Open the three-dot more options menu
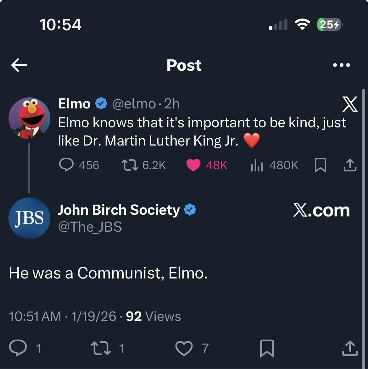Image resolution: width=368 pixels, height=369 pixels. [x=341, y=65]
